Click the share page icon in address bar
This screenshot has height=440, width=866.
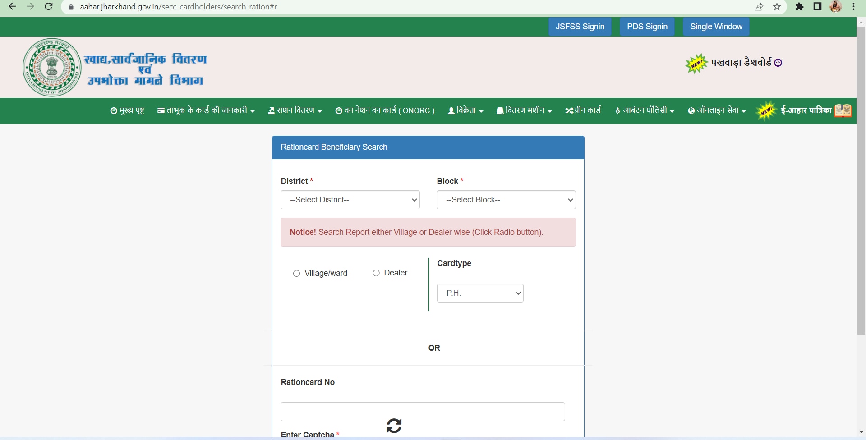(759, 7)
